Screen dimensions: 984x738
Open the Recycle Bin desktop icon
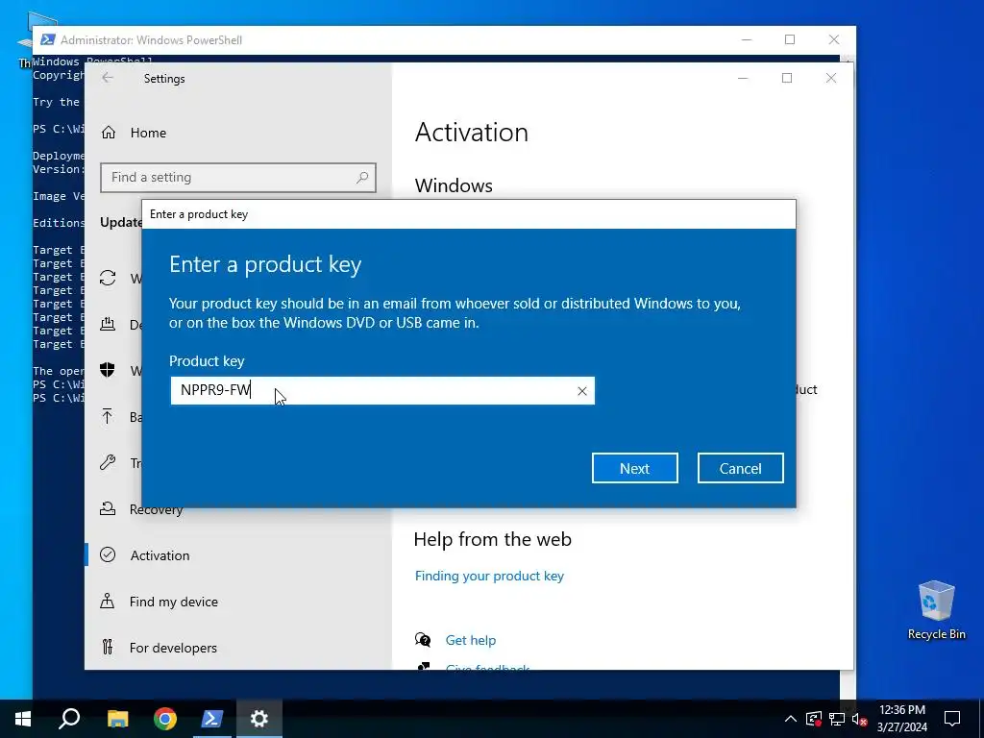click(x=936, y=610)
